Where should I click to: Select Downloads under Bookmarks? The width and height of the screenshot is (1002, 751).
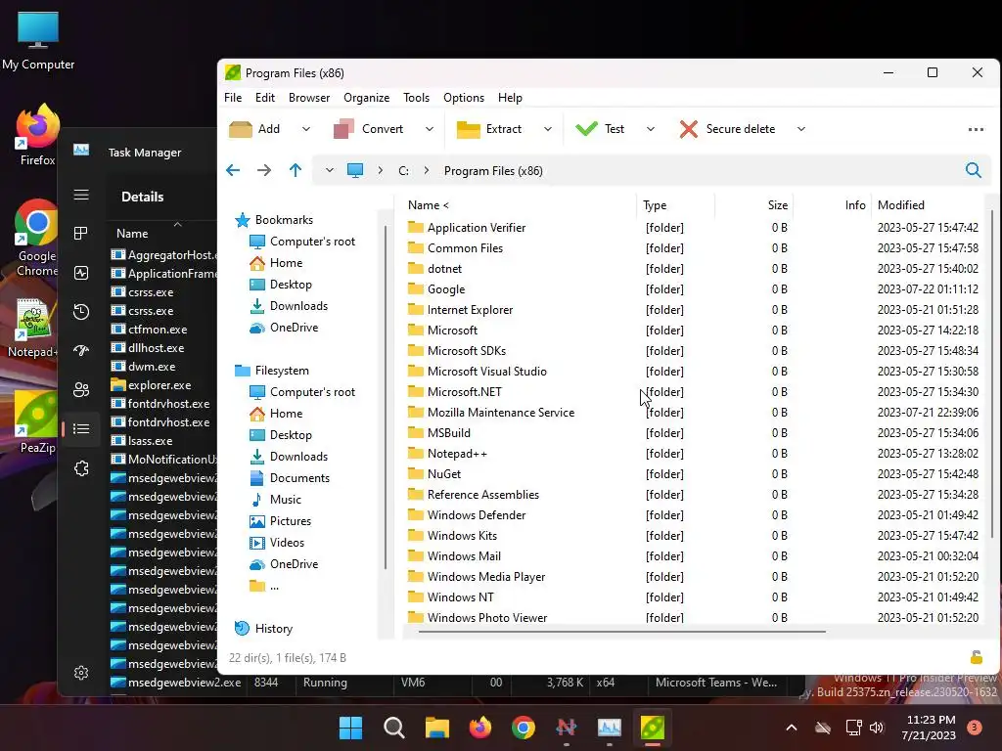pyautogui.click(x=289, y=306)
